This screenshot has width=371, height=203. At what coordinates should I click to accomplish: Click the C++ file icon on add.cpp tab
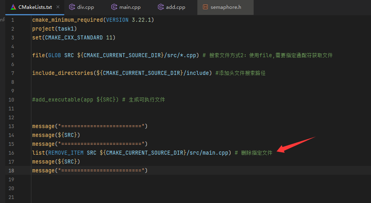coord(161,7)
